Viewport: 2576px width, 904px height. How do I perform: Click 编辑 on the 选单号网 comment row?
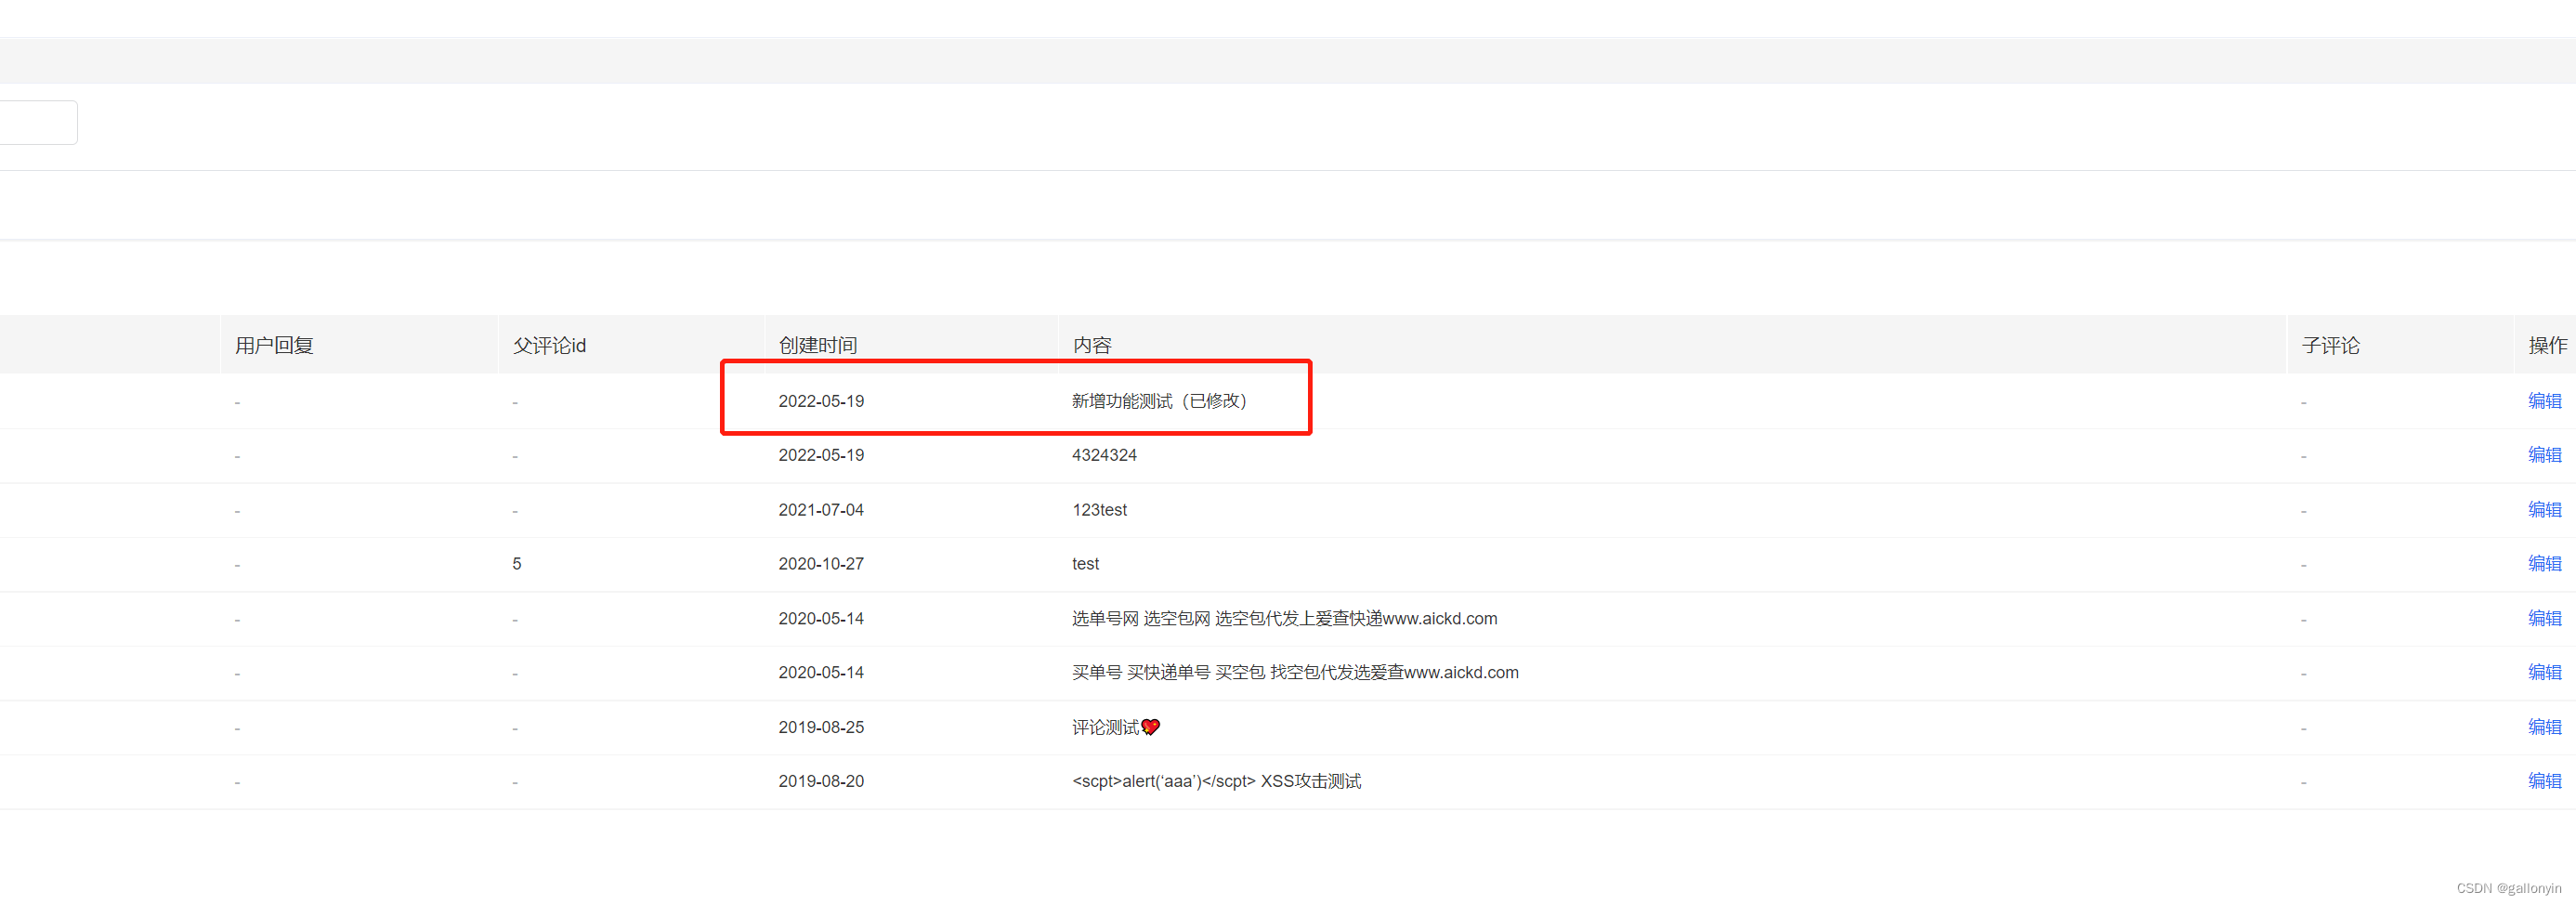(2545, 618)
